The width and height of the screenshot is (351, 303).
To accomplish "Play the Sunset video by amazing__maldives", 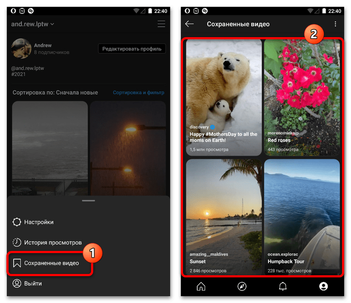I will coord(224,217).
